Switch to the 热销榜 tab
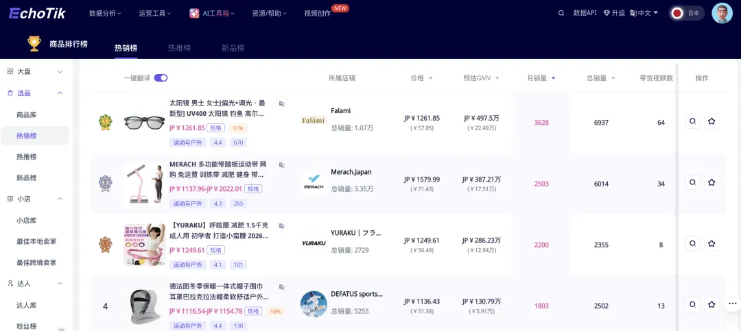Screen dimensions: 741x331 click(126, 48)
